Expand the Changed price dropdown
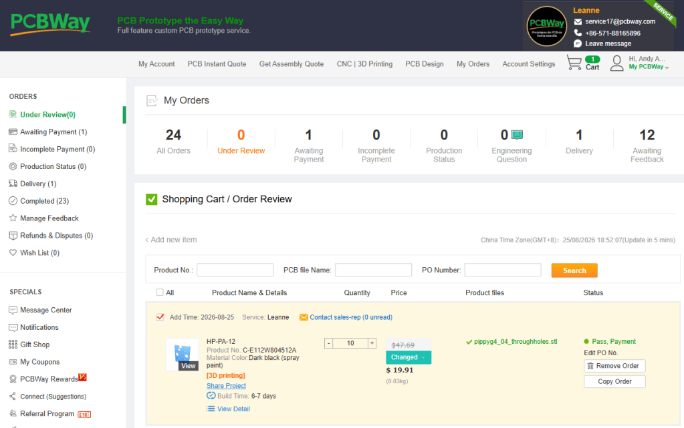 409,357
